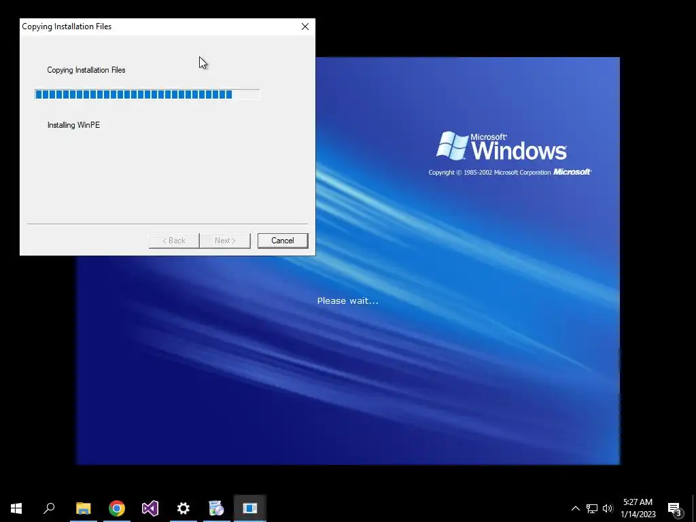
Task: Click the disabled Back button
Action: (x=174, y=241)
